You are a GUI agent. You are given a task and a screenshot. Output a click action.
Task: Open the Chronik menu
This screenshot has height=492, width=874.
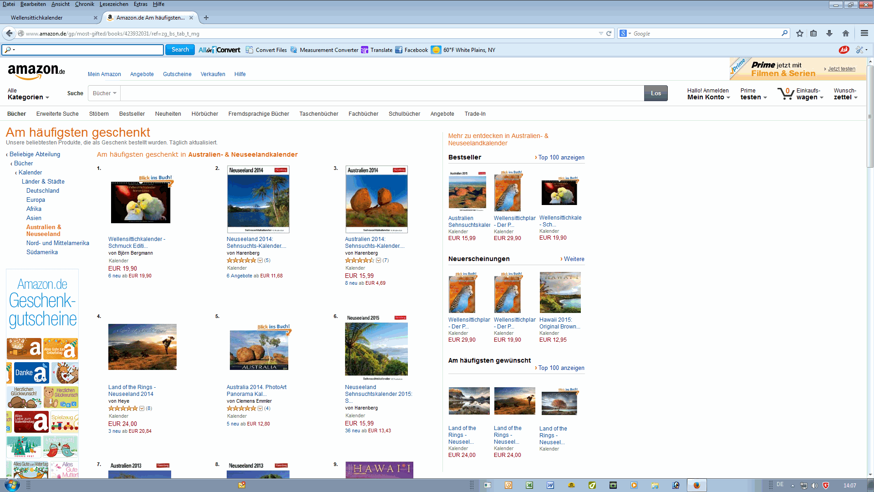point(84,4)
